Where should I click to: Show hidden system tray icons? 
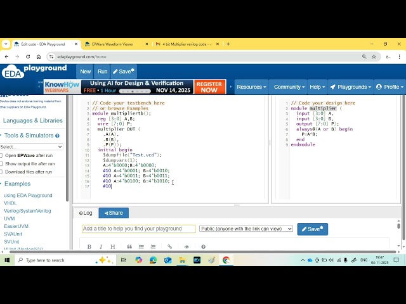coord(303,260)
